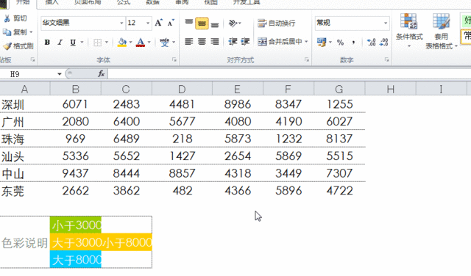Click into the formula bar

click(289, 73)
